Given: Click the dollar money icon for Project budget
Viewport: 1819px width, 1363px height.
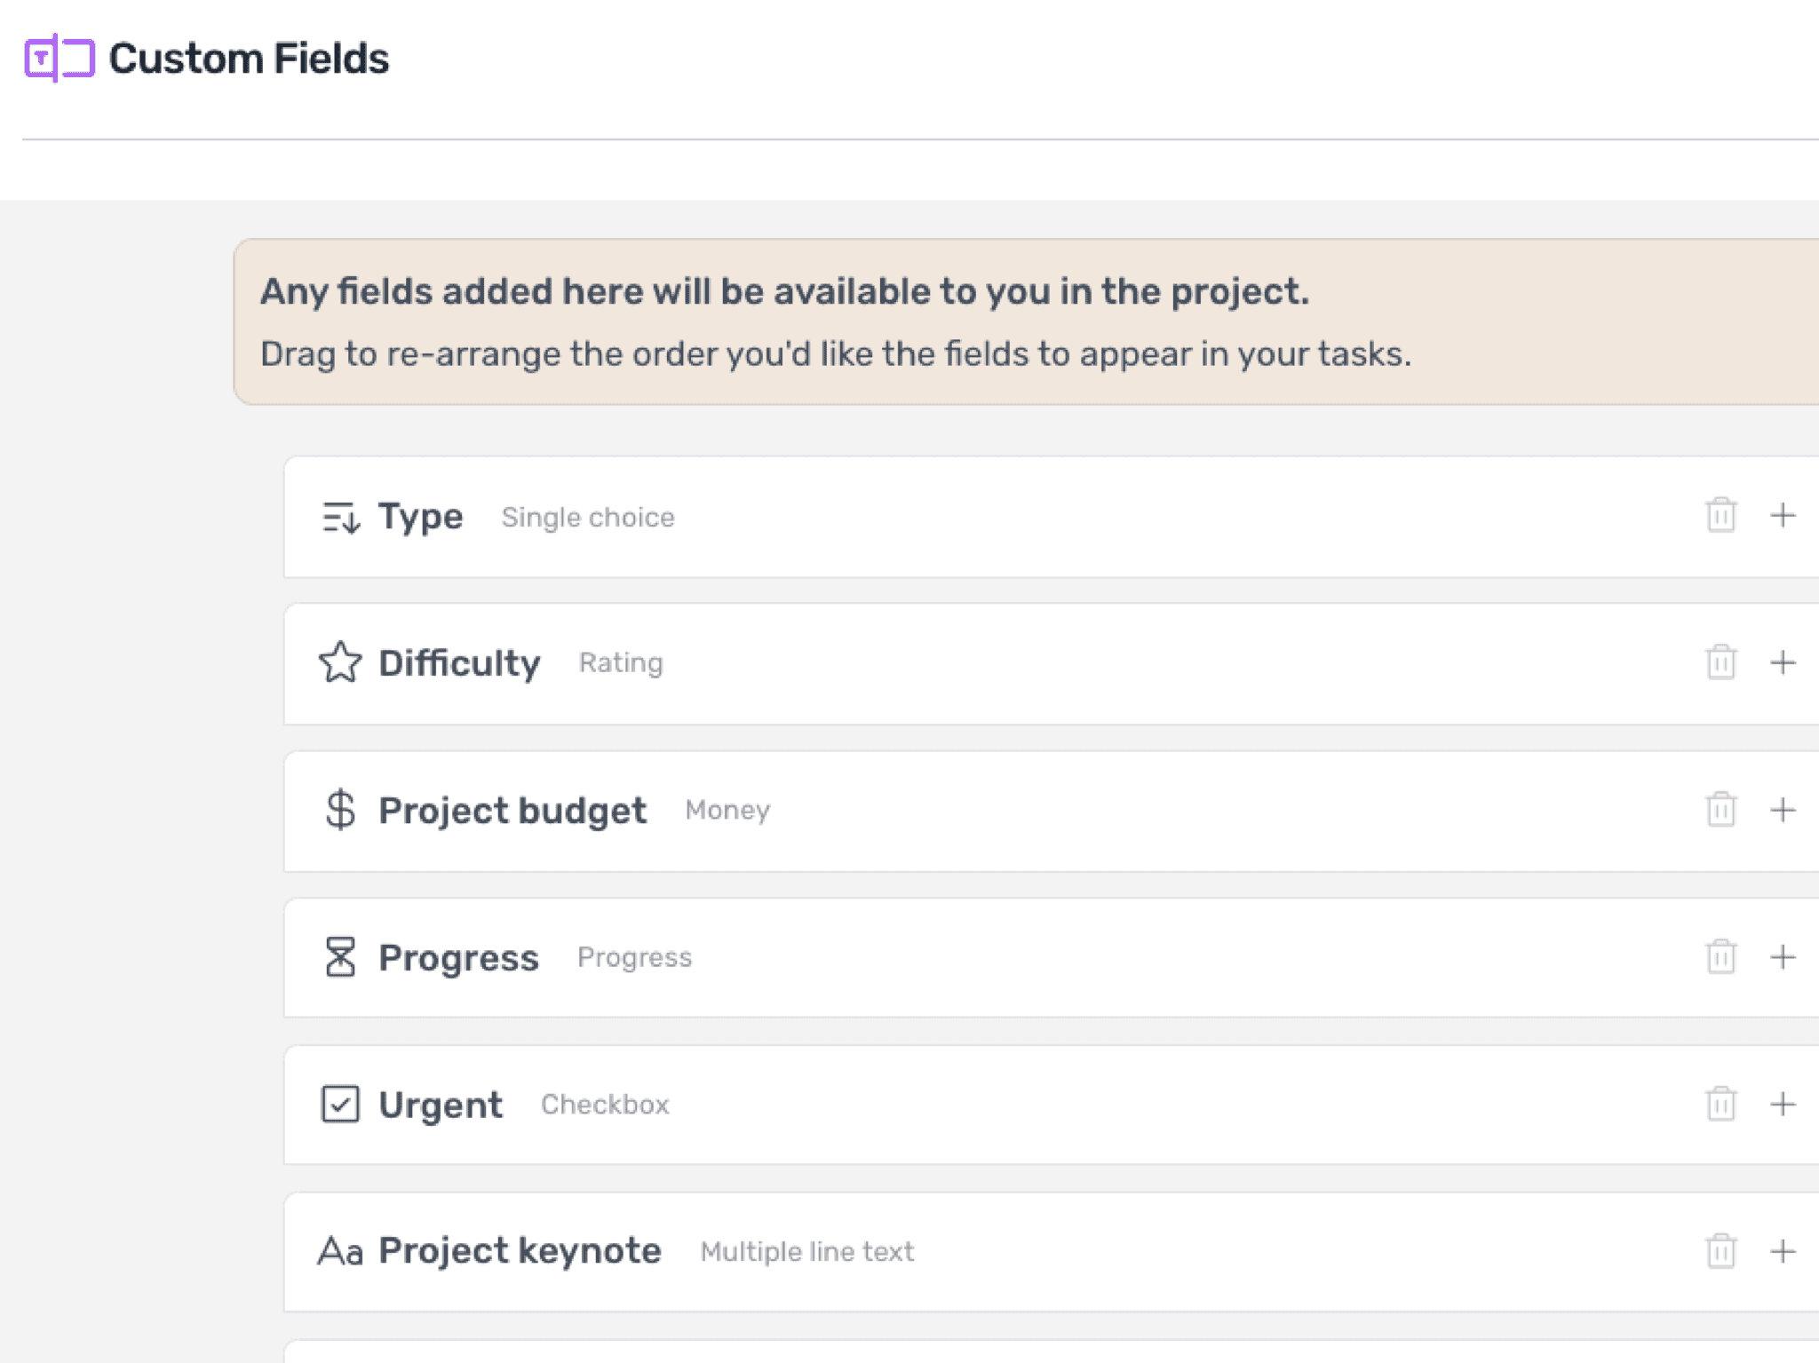Looking at the screenshot, I should pos(341,810).
